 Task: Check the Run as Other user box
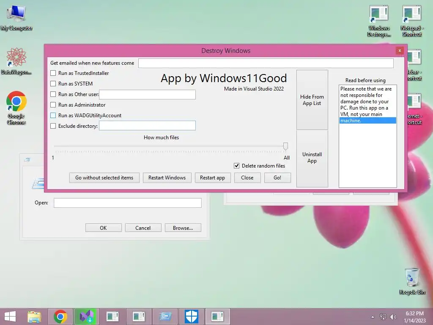coord(53,94)
